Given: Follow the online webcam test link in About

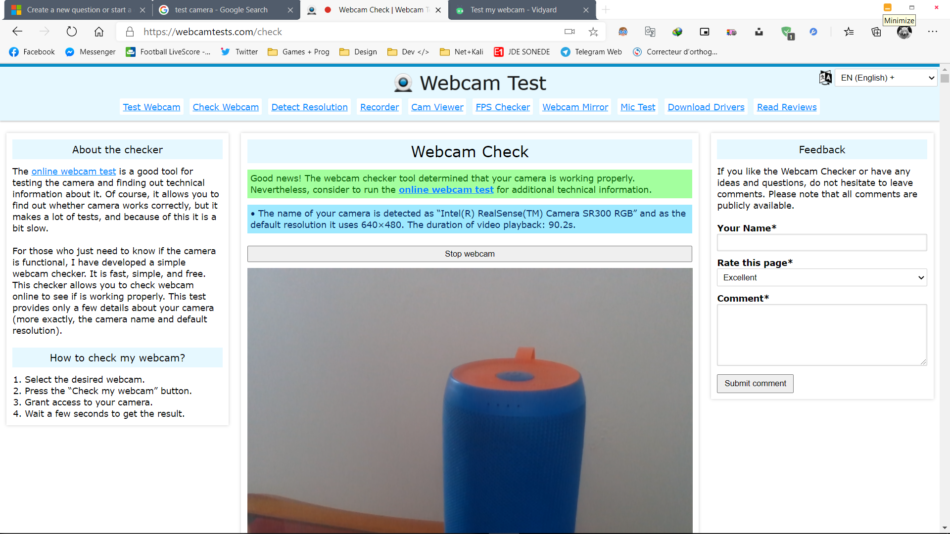Looking at the screenshot, I should point(74,171).
